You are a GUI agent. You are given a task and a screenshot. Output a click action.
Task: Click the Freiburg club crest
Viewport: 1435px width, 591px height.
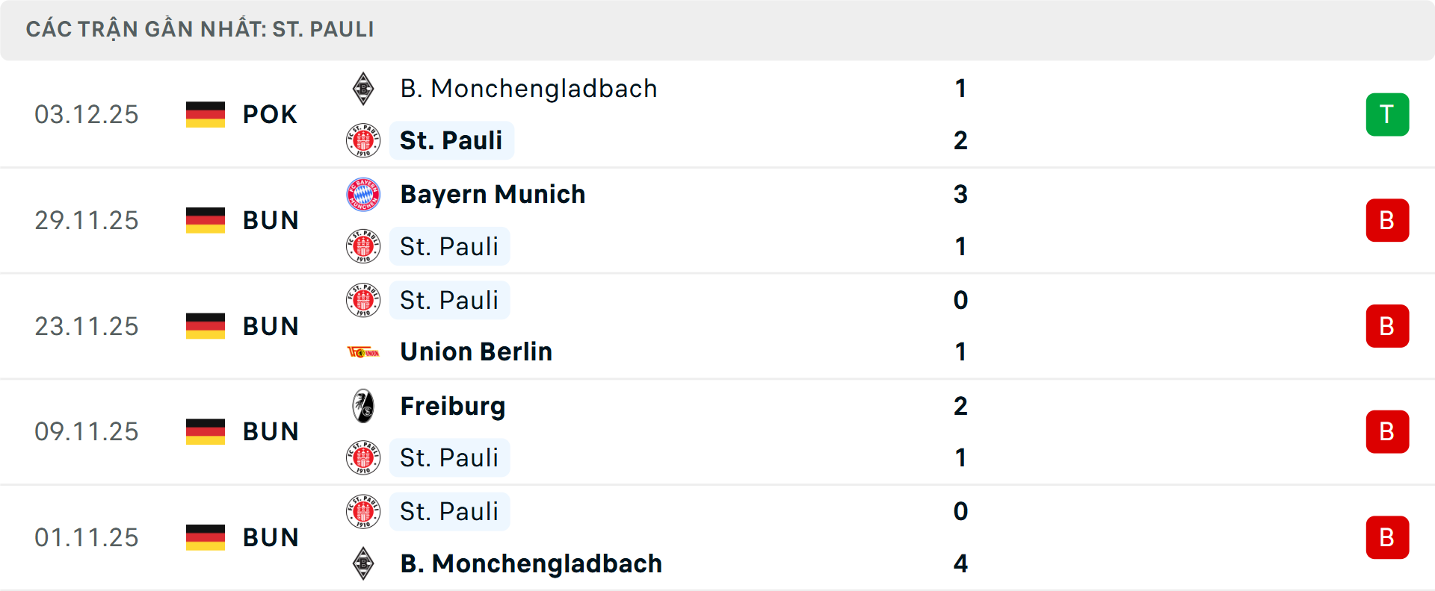pos(364,406)
